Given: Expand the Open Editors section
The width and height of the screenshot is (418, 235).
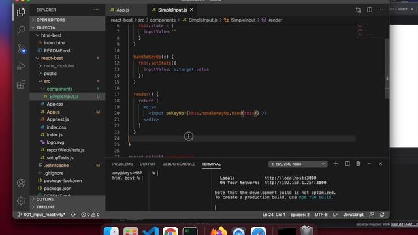Looking at the screenshot, I should pos(67,20).
